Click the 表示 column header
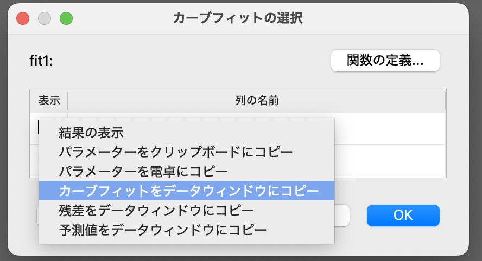The width and height of the screenshot is (482, 261). [49, 101]
